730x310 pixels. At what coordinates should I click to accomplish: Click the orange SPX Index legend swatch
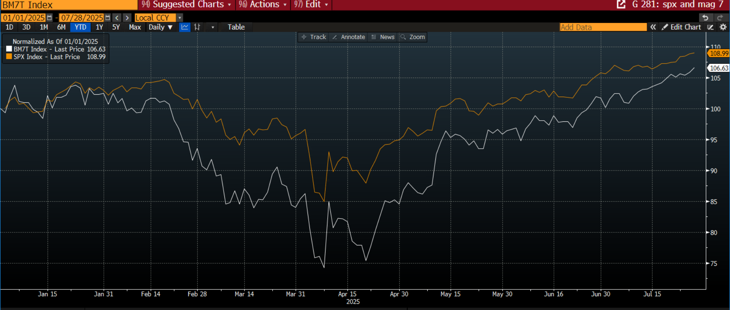click(9, 57)
